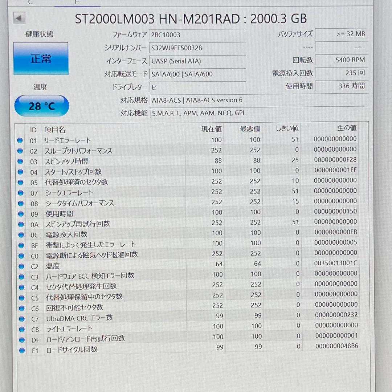Click the status dot for UltraDMA CRC エラー数
Screen dimensions: 392x392
point(21,318)
